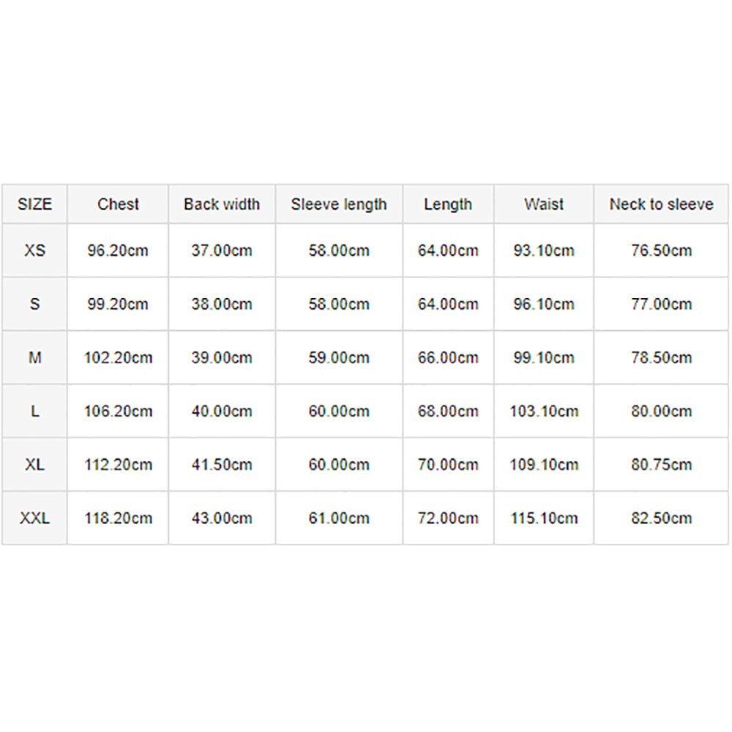Click the Neck to sleeve header

(661, 204)
